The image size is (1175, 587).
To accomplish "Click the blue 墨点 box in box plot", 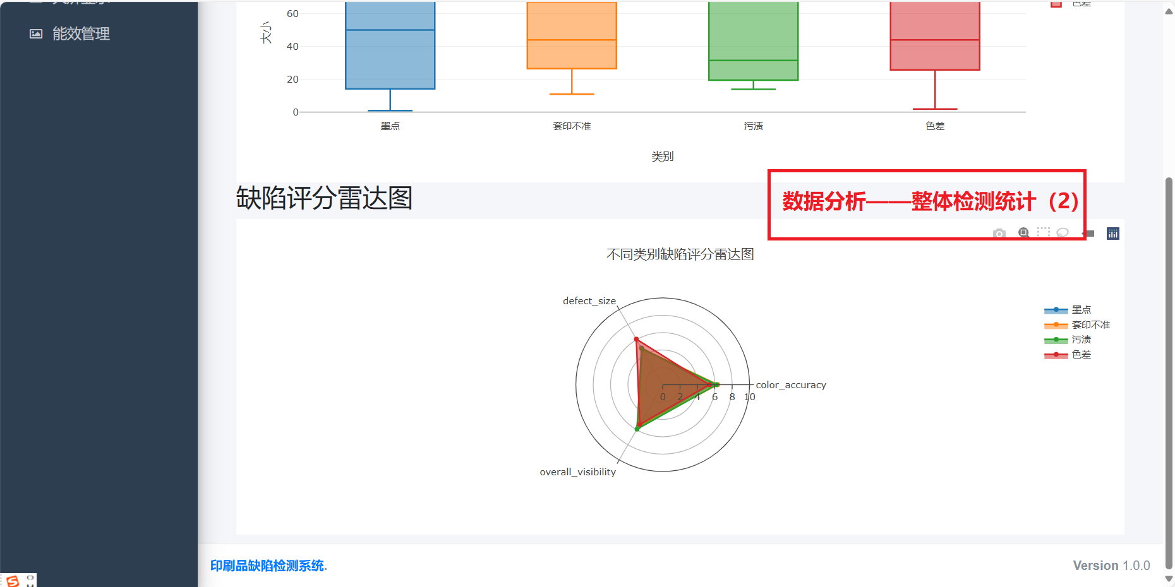I will coord(390,45).
